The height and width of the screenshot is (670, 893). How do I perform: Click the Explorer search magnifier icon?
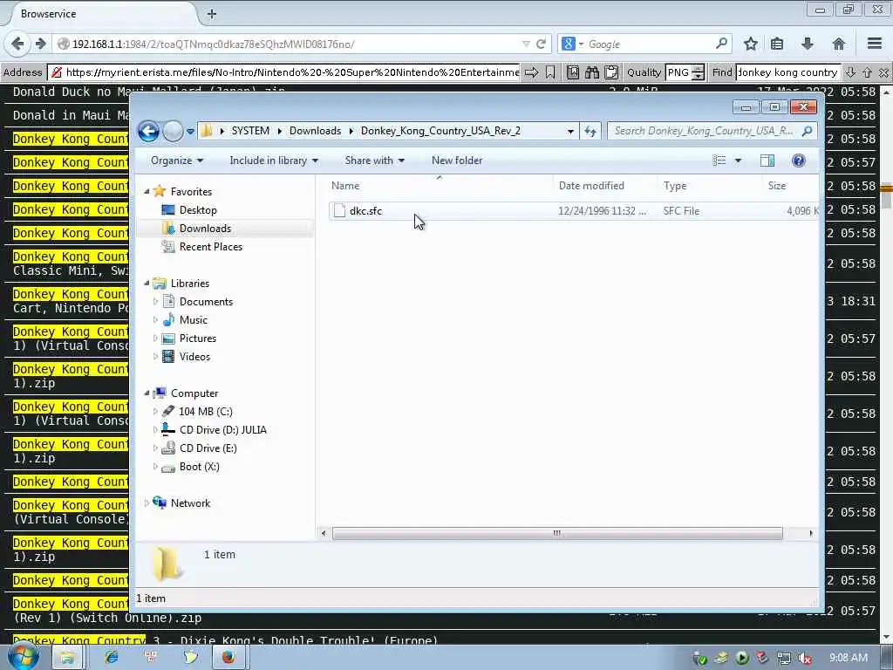coord(807,131)
